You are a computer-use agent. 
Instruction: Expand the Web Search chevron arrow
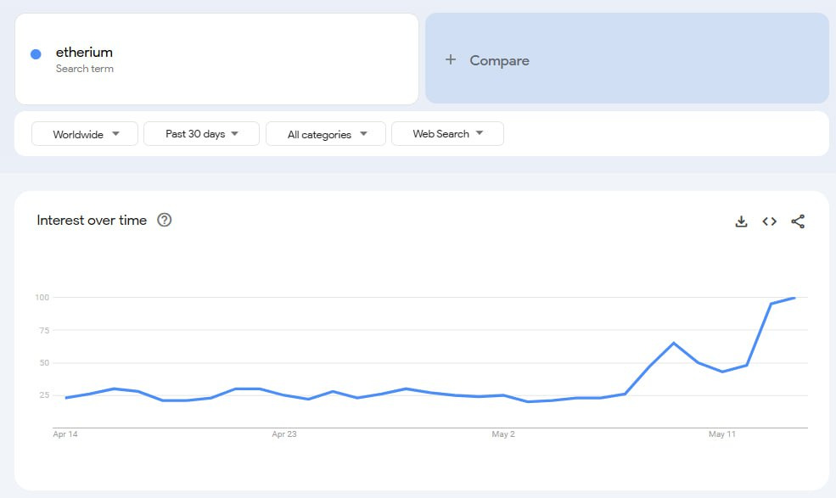tap(480, 133)
